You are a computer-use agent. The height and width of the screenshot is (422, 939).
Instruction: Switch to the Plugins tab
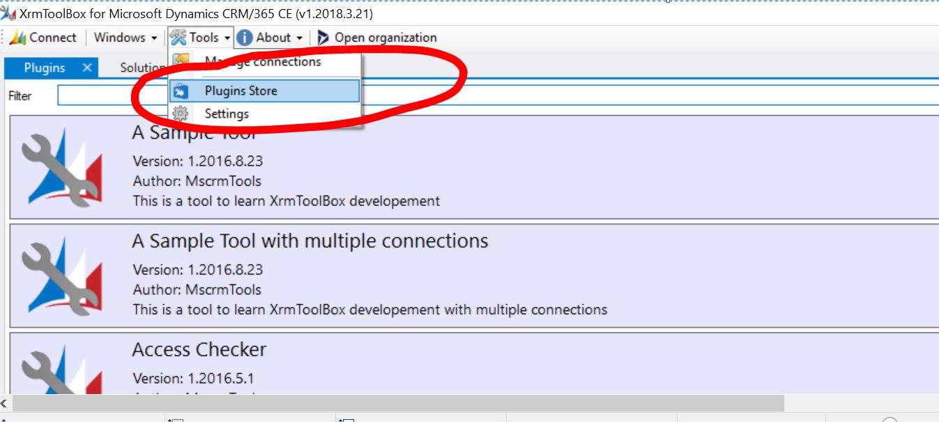tap(44, 68)
